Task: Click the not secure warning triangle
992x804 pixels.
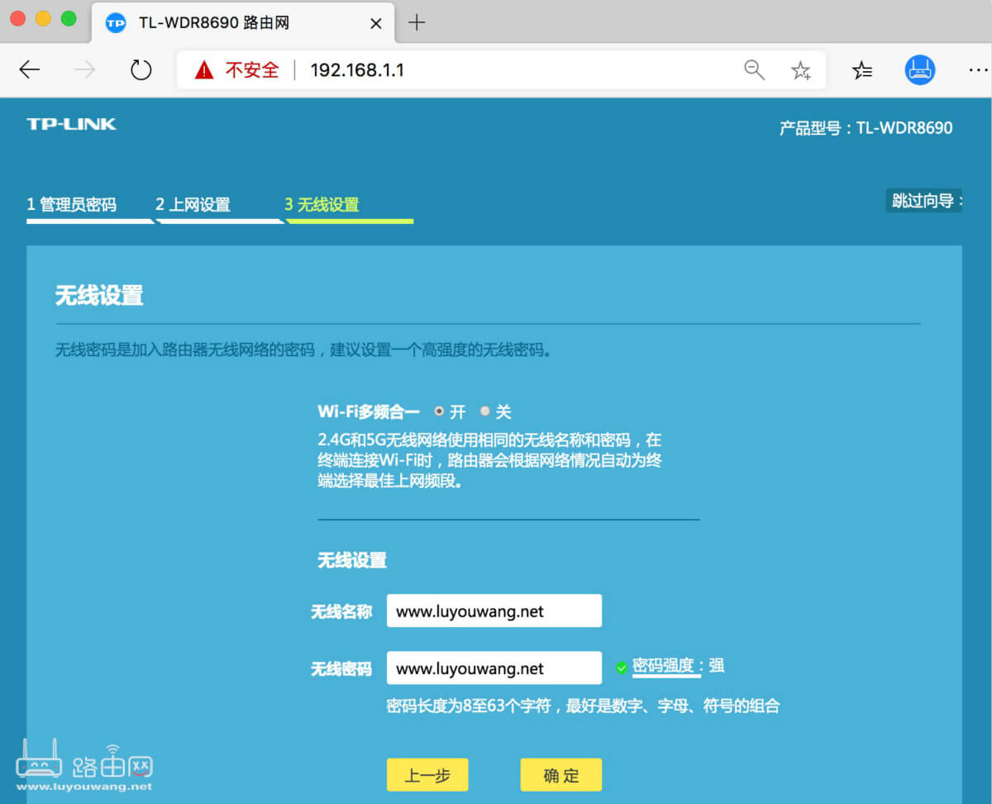Action: (x=204, y=69)
